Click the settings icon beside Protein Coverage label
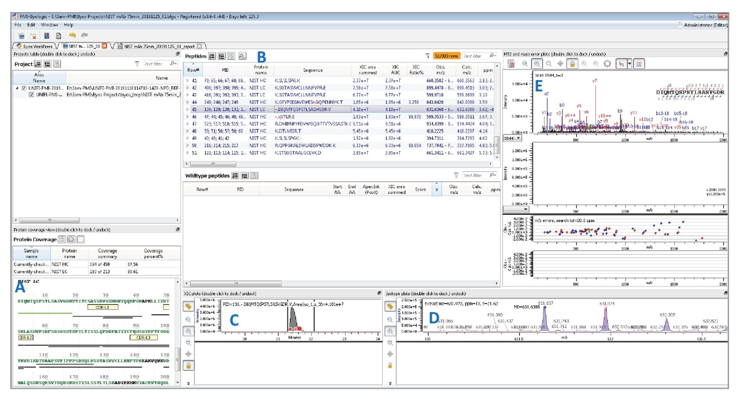Image resolution: width=739 pixels, height=399 pixels. (x=71, y=240)
